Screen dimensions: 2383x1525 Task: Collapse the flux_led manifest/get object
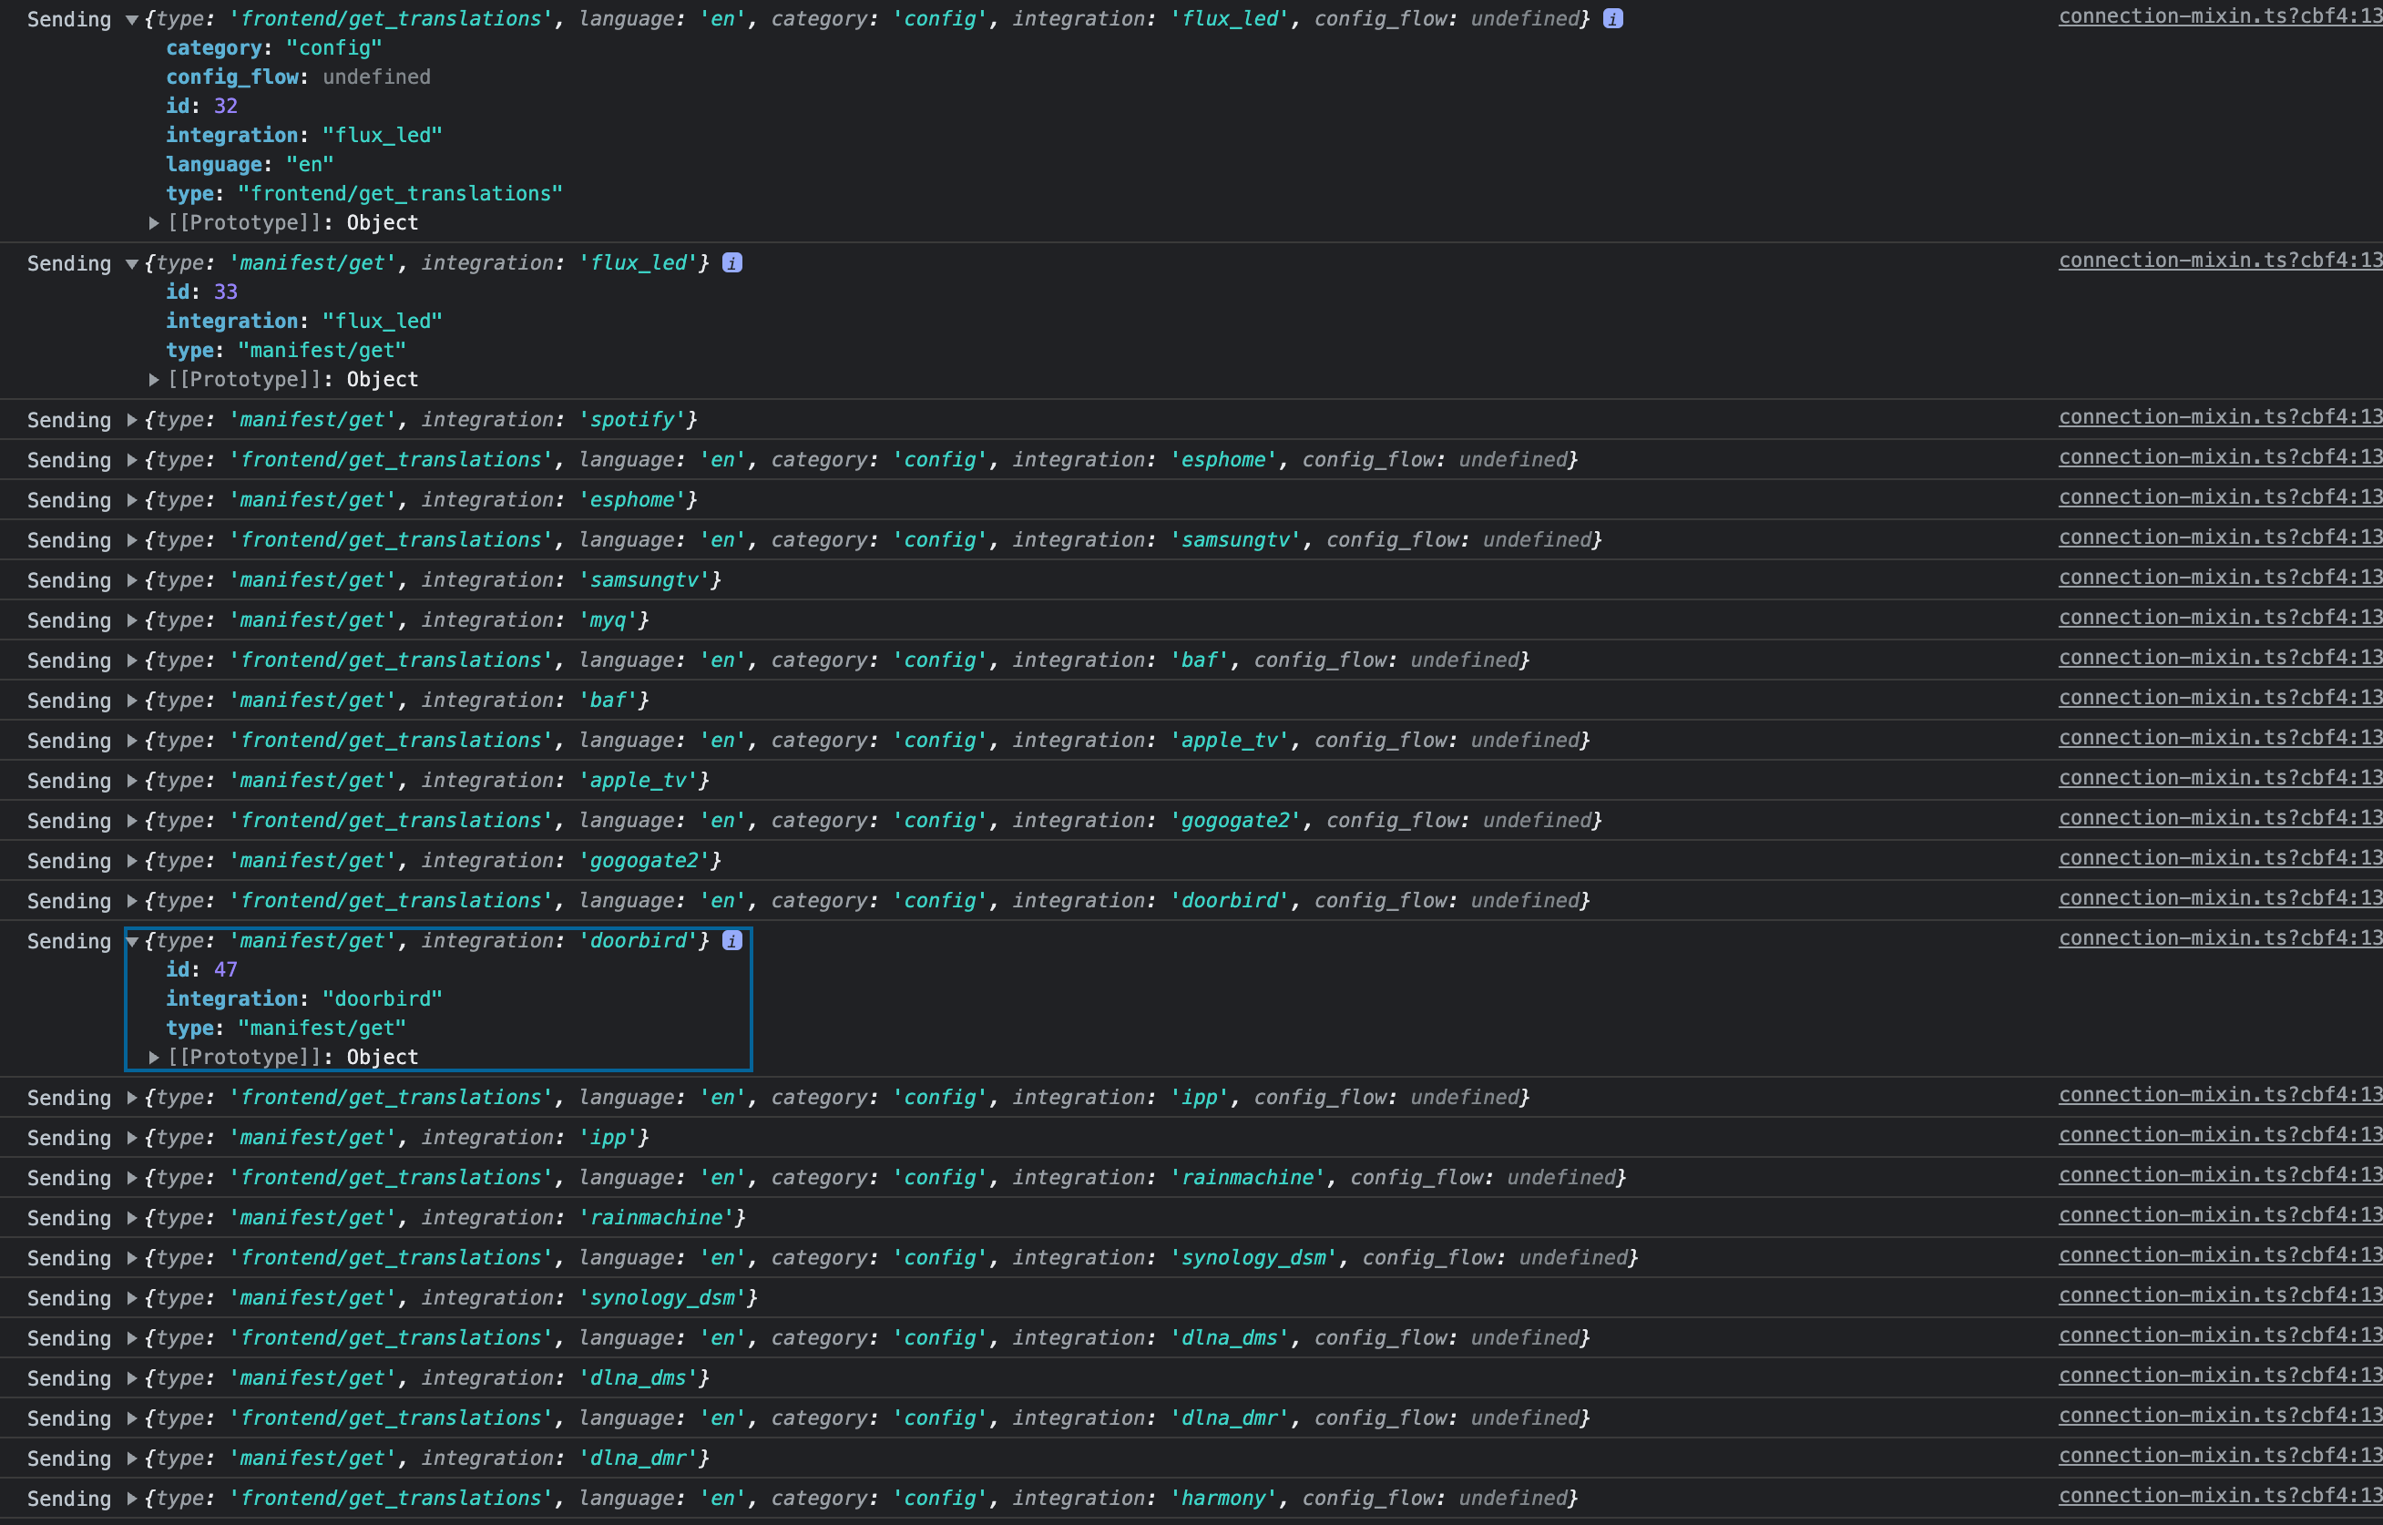(x=132, y=264)
